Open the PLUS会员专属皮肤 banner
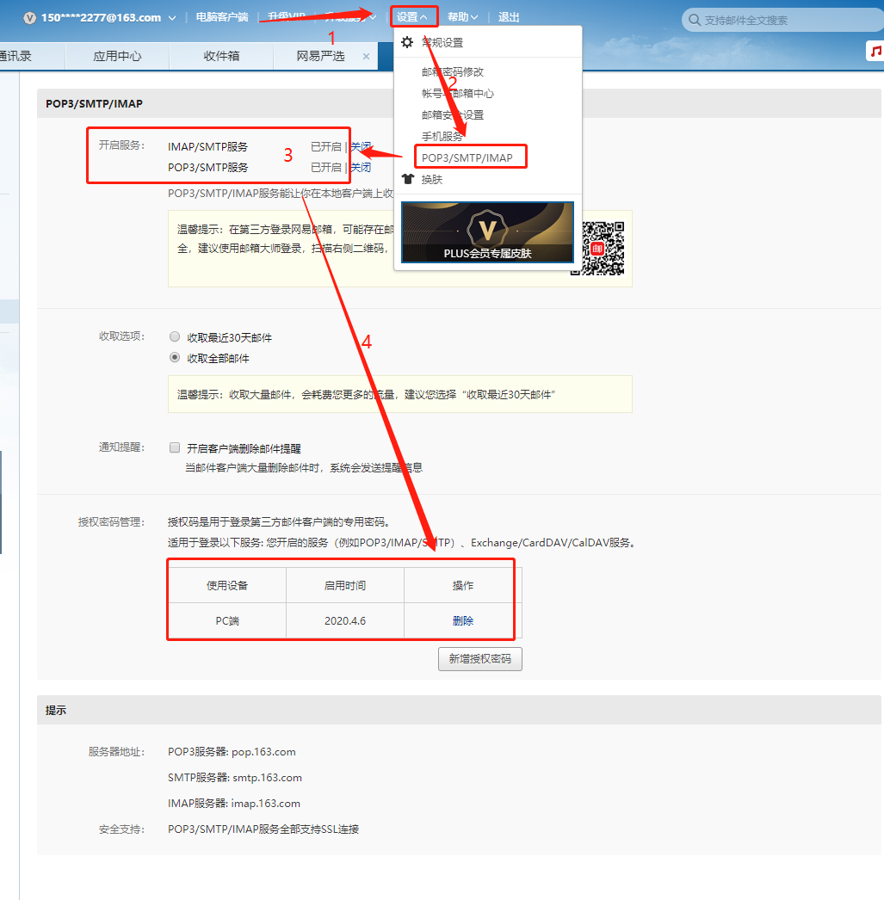This screenshot has height=900, width=884. pos(487,231)
